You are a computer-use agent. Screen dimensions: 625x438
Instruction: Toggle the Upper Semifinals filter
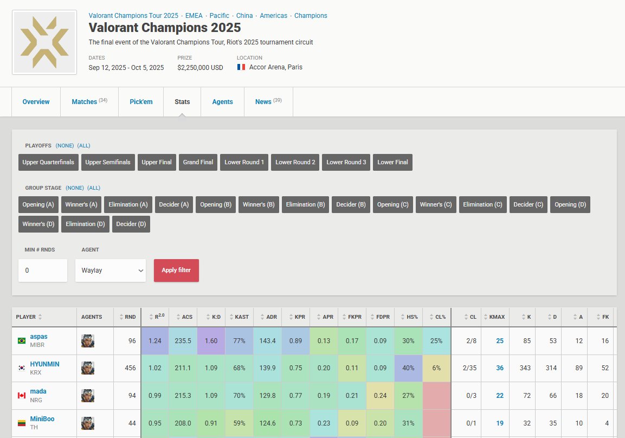[x=108, y=162]
